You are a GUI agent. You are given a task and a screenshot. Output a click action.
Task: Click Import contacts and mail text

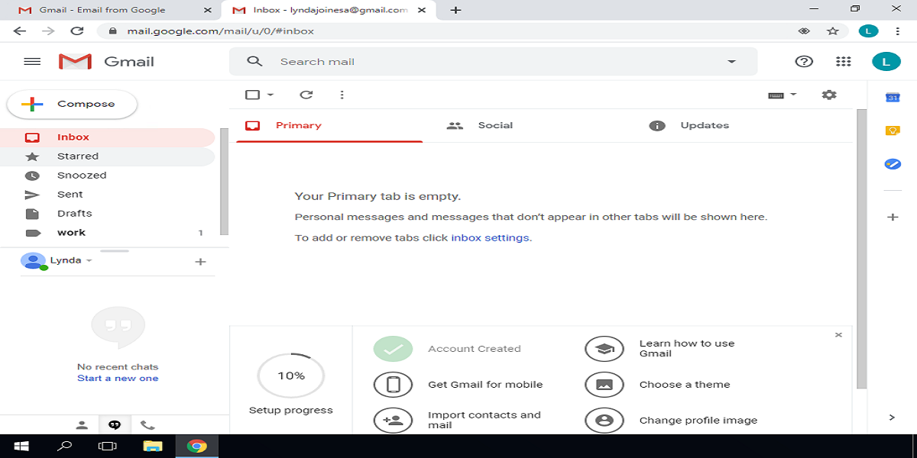[484, 420]
